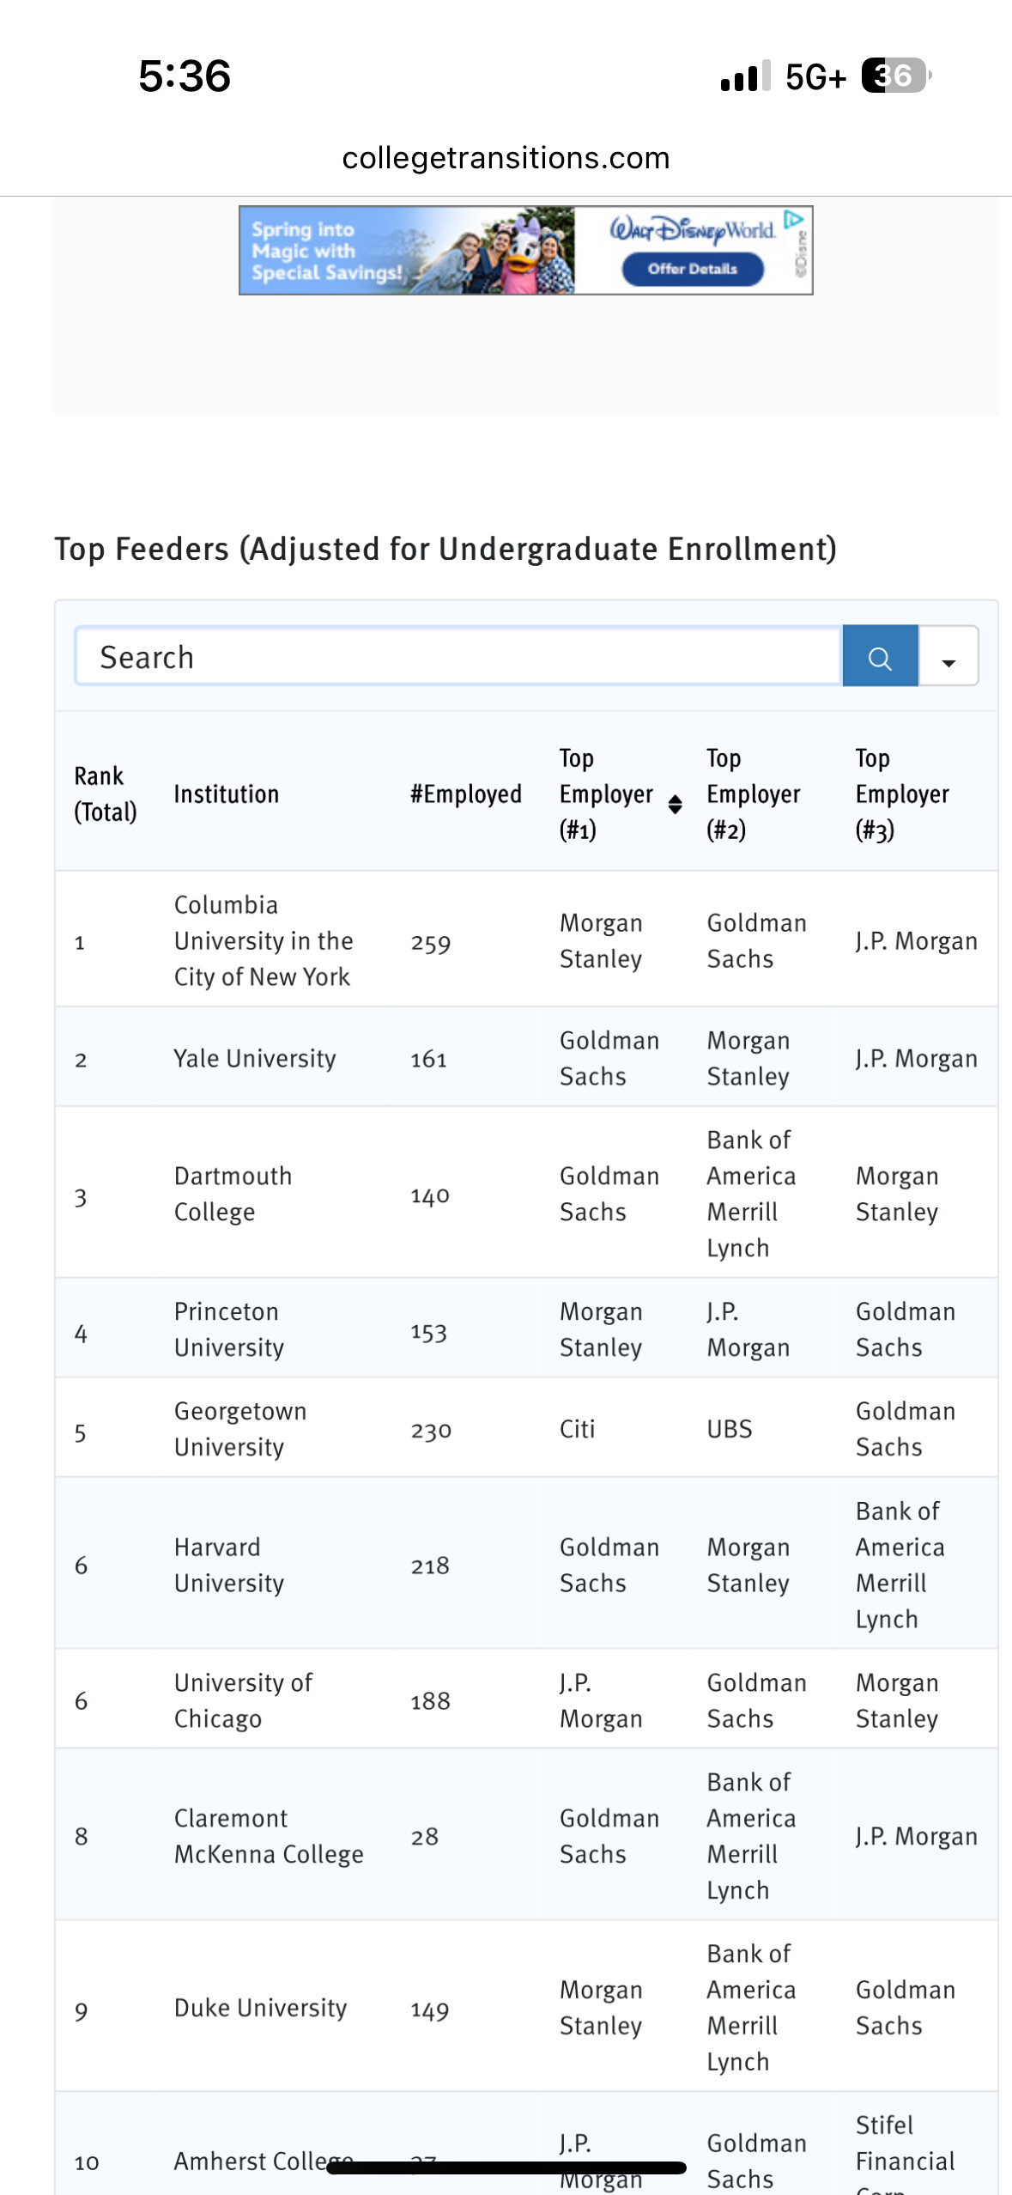Tap the battery indicator in status bar
The height and width of the screenshot is (2195, 1012).
pyautogui.click(x=895, y=76)
